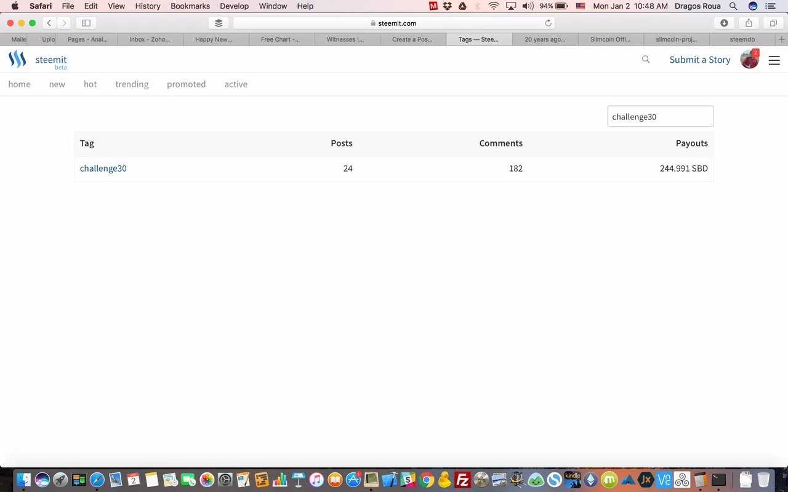The width and height of the screenshot is (788, 492).
Task: Click the Posts column header
Action: coord(342,143)
